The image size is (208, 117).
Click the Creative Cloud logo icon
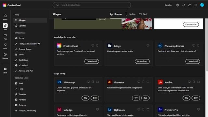pyautogui.click(x=4, y=5)
